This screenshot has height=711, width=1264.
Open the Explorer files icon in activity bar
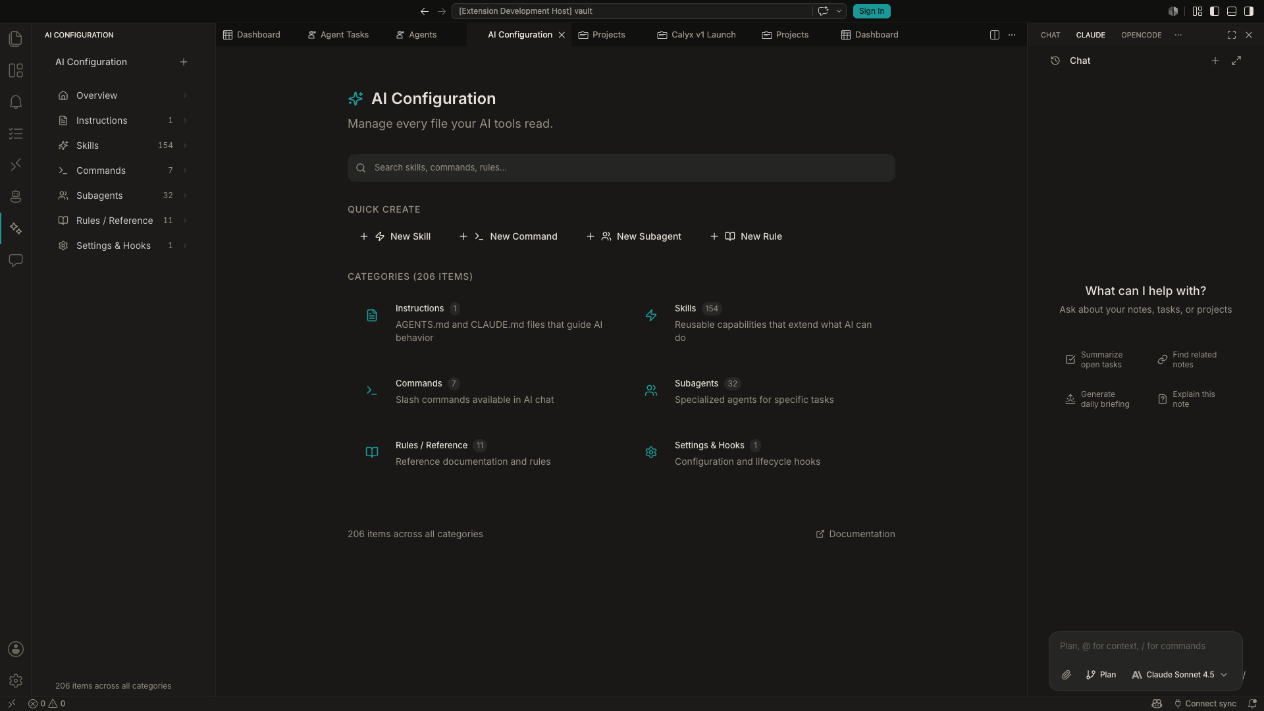pyautogui.click(x=16, y=39)
